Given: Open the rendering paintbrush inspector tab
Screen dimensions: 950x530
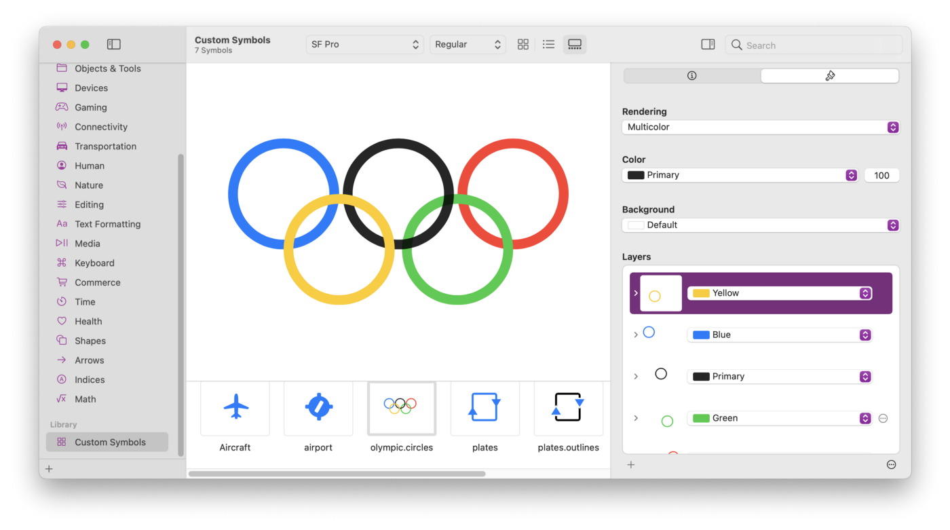Looking at the screenshot, I should (x=830, y=76).
